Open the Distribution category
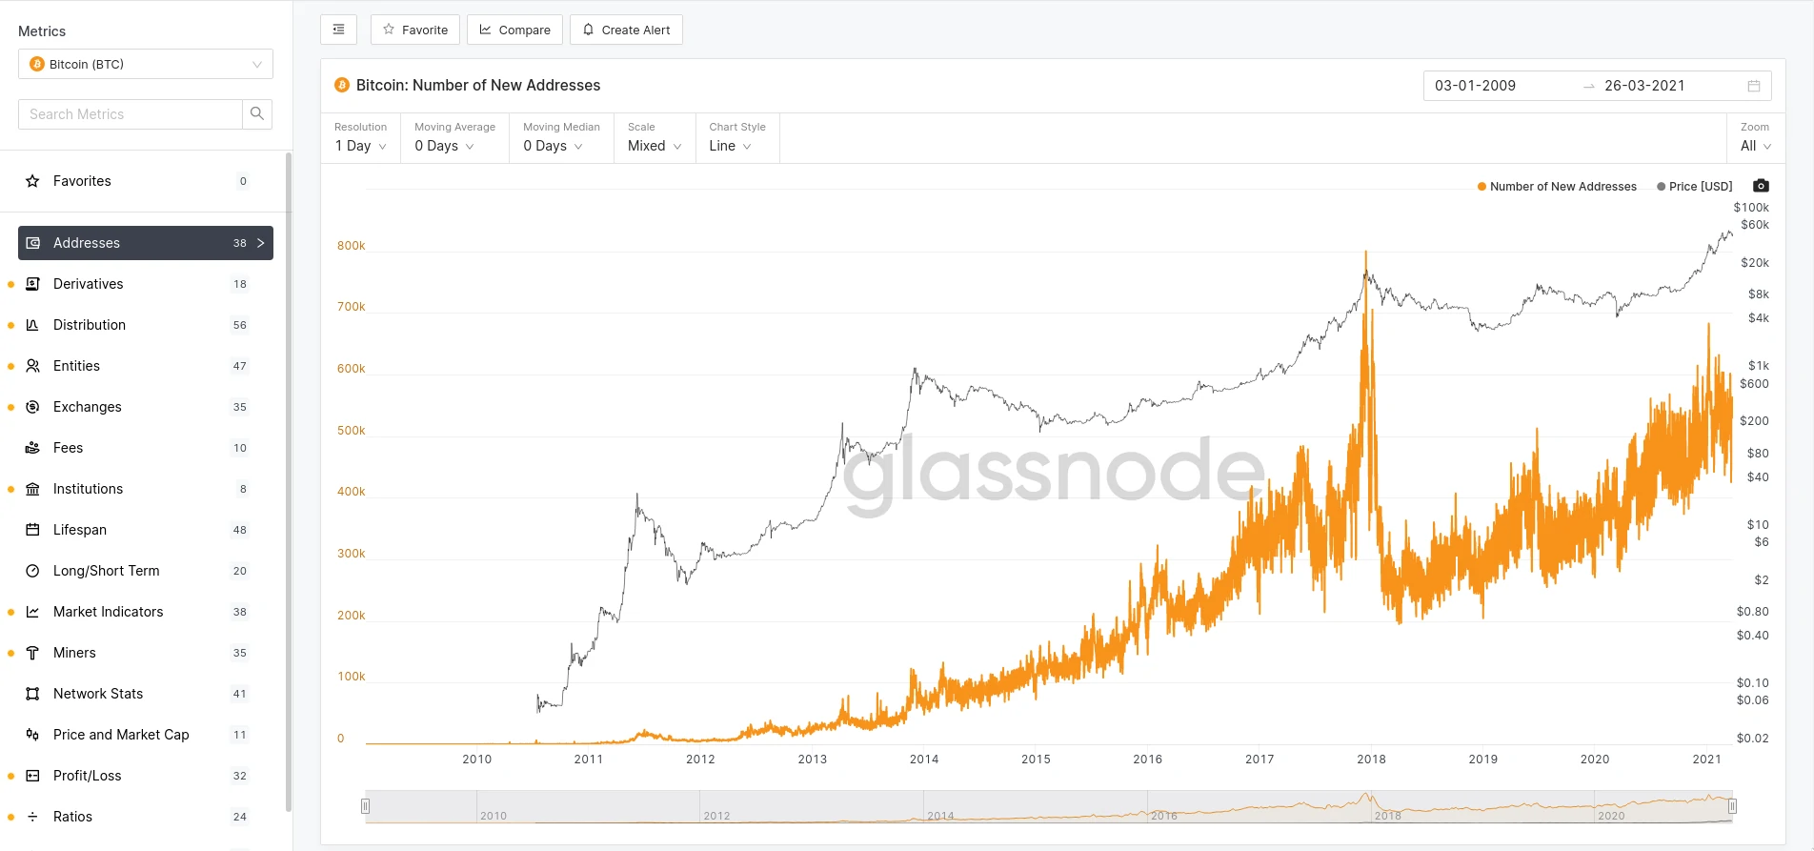Image resolution: width=1814 pixels, height=851 pixels. tap(146, 325)
